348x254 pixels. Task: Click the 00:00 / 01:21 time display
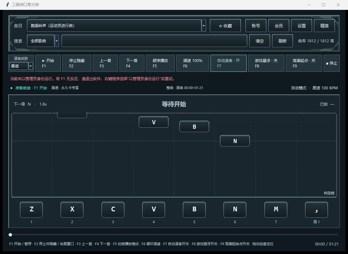(327, 244)
